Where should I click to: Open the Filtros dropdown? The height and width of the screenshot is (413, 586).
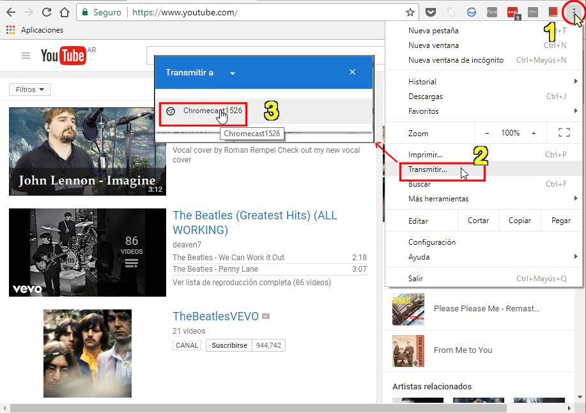(30, 90)
